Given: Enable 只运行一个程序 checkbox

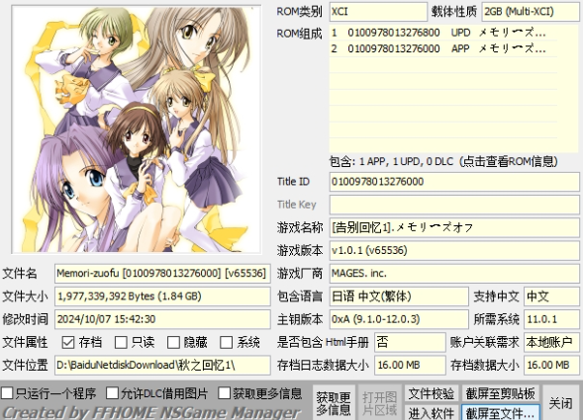Looking at the screenshot, I should tap(7, 393).
